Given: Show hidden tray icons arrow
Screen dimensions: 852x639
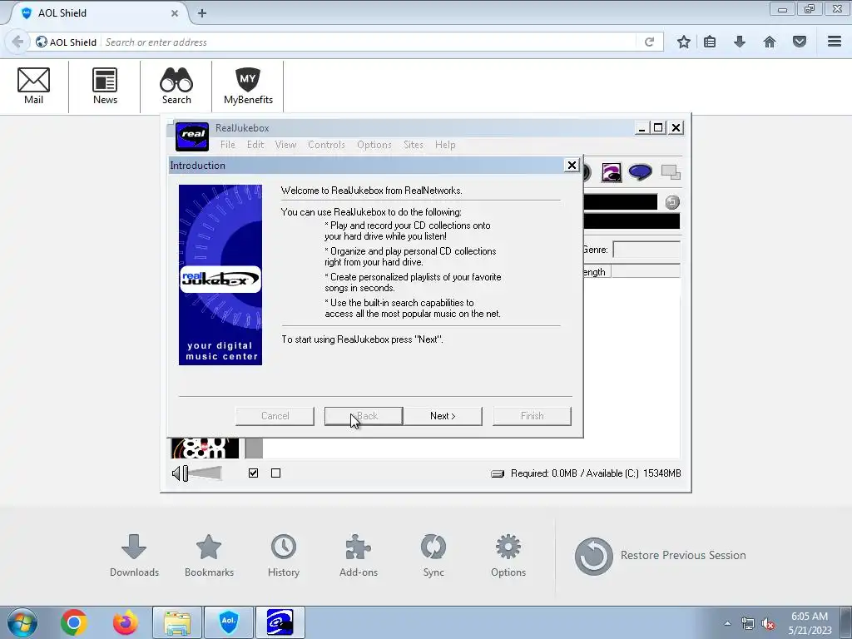Looking at the screenshot, I should (727, 623).
